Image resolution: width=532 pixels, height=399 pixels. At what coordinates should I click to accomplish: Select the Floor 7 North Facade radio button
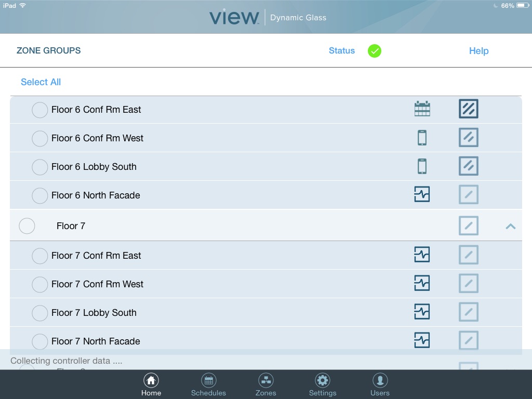[40, 341]
